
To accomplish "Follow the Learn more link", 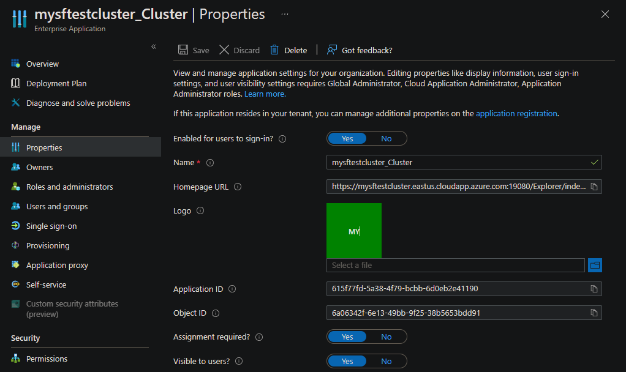I will click(265, 94).
